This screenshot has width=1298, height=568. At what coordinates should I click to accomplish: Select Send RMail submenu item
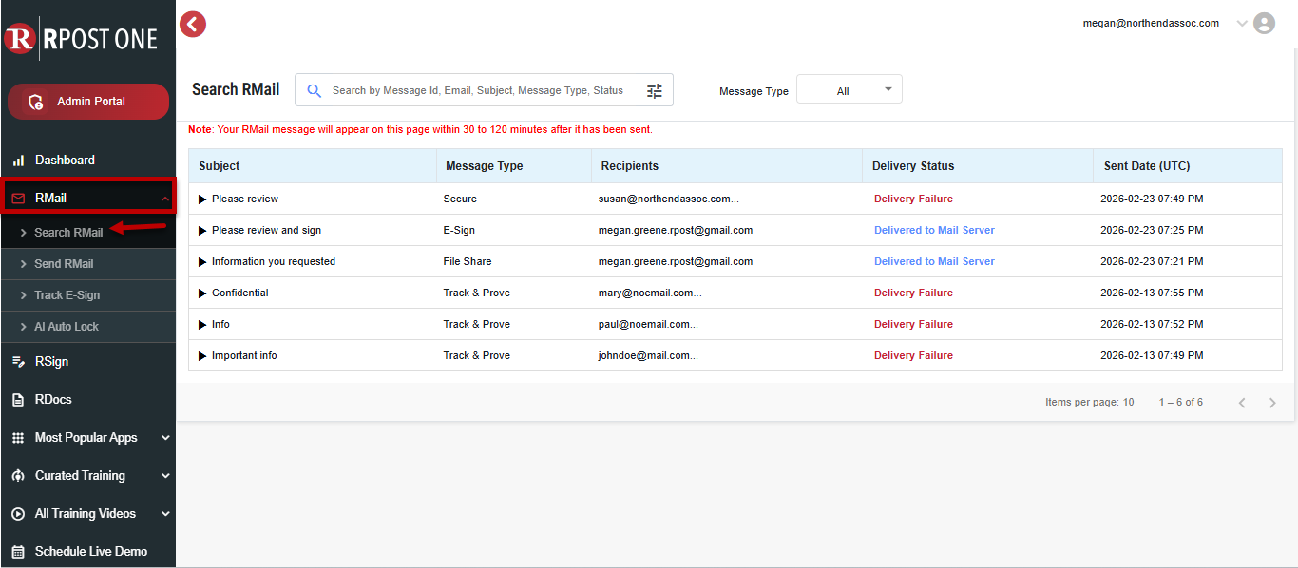pos(64,264)
